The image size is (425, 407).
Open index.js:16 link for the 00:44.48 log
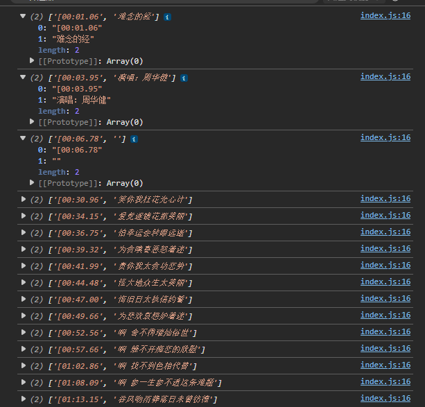pyautogui.click(x=385, y=282)
